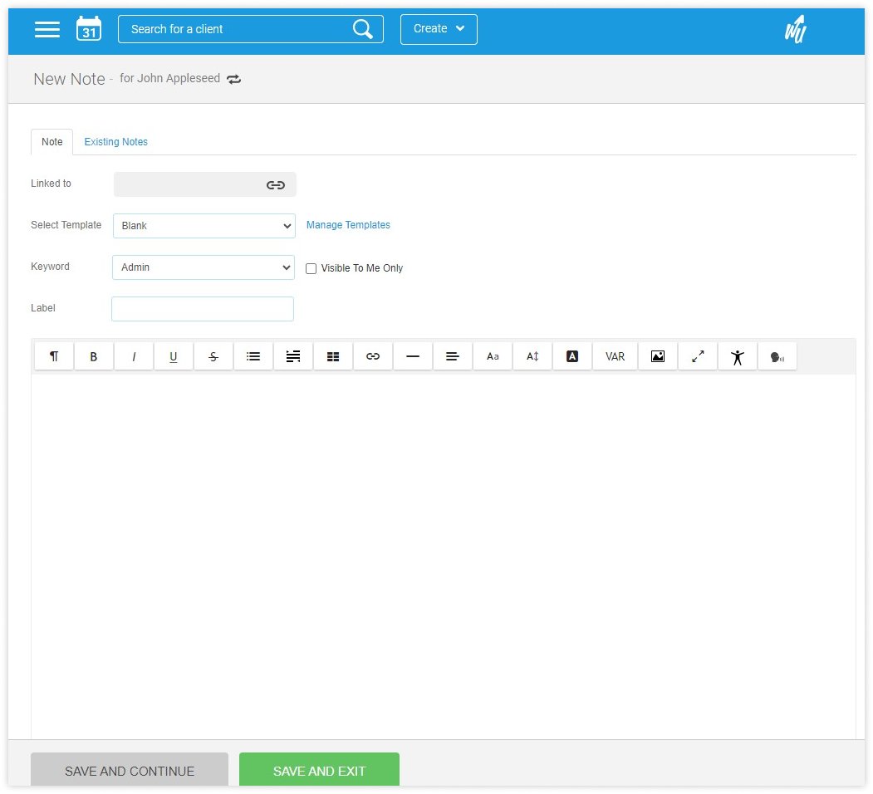Click into the Label input field

[203, 309]
